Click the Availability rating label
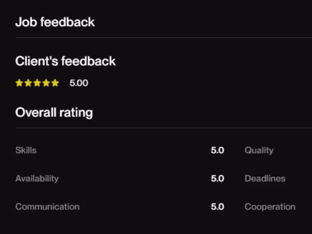 (37, 179)
